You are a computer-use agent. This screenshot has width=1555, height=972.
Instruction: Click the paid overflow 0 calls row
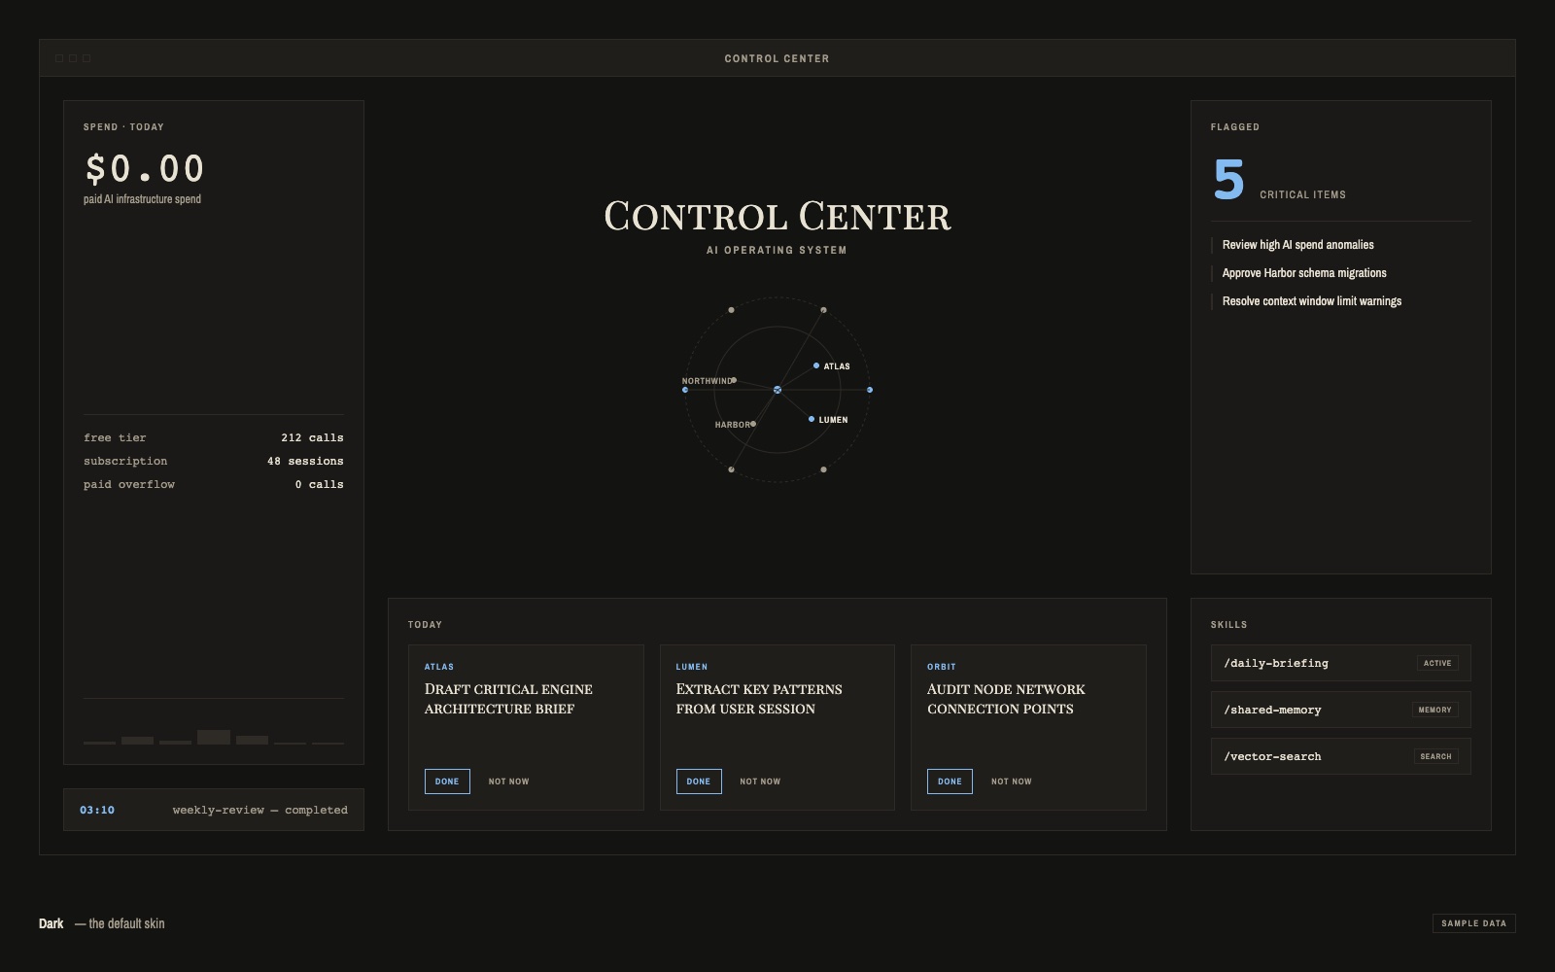pos(214,484)
